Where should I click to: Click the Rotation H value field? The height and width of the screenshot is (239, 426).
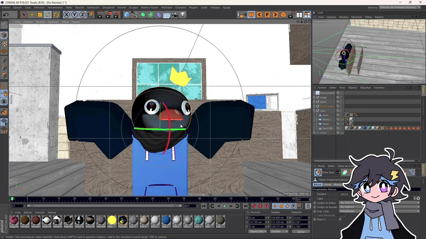tap(301, 218)
